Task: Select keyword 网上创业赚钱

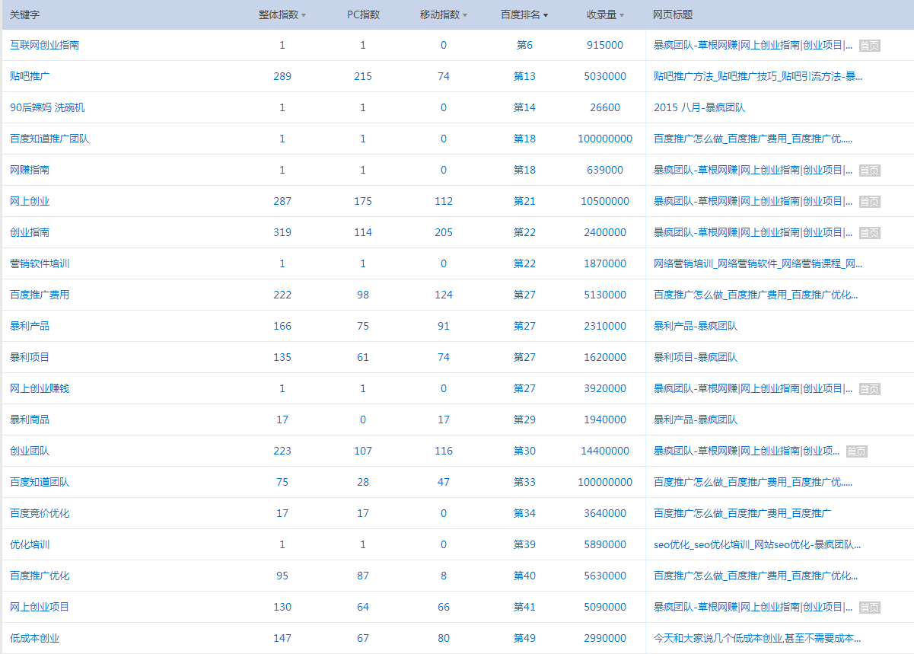Action: coord(40,388)
